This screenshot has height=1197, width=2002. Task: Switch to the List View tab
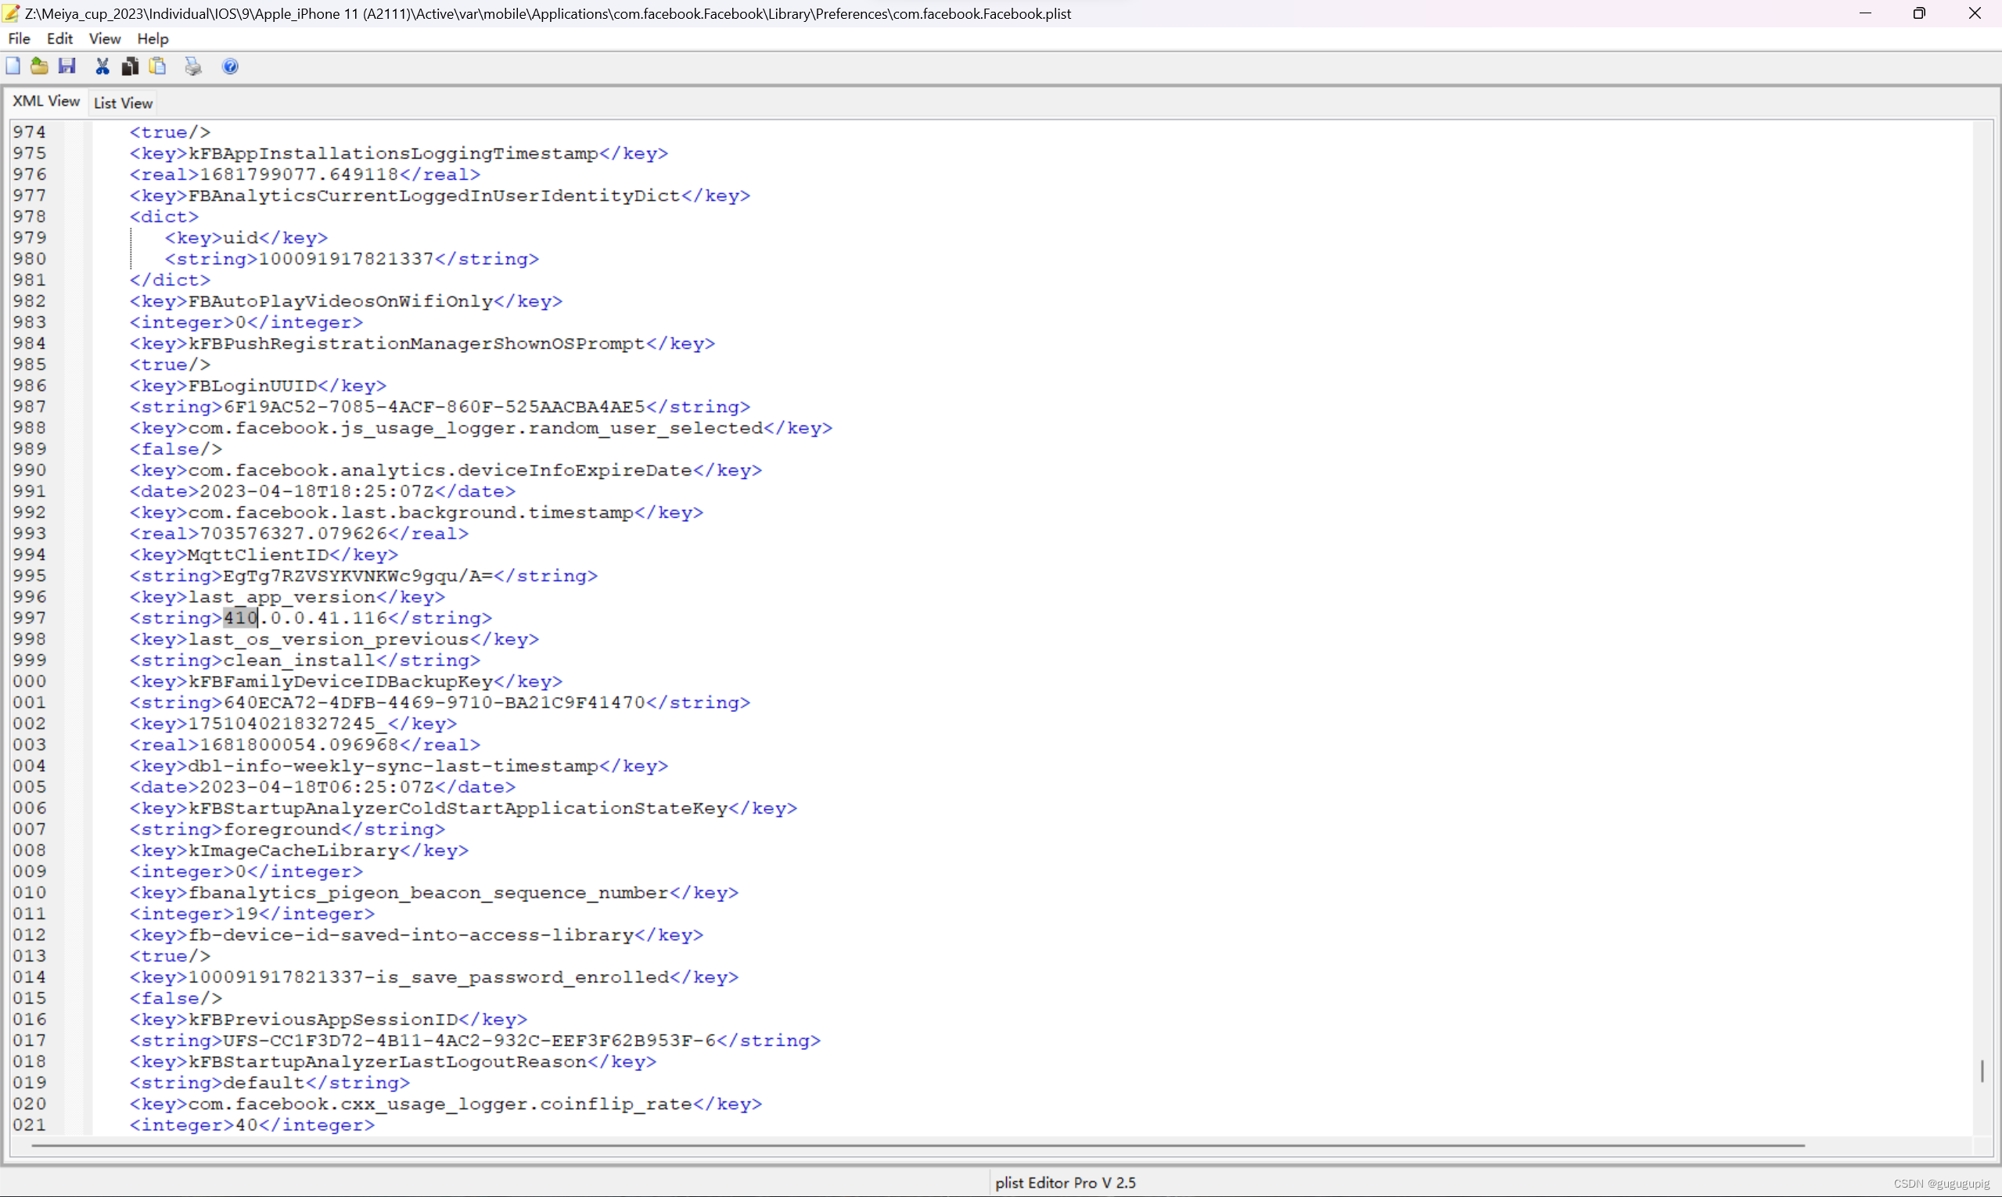coord(123,102)
